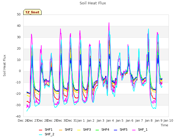Click the Jan 10 x-axis tick label
The width and height of the screenshot is (186, 140).
point(168,120)
